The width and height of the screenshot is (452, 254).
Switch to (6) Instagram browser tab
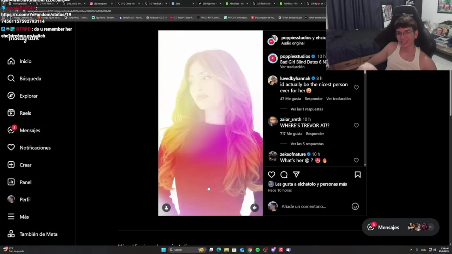click(x=100, y=4)
